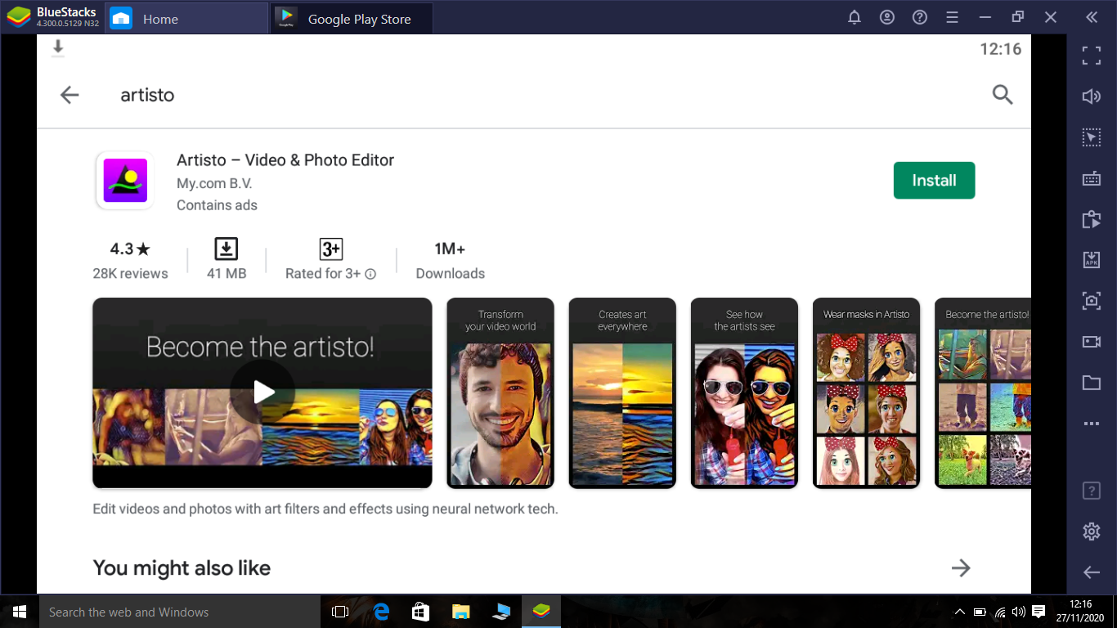The height and width of the screenshot is (628, 1117).
Task: Click the 1M+ Downloads stat
Action: [x=451, y=260]
